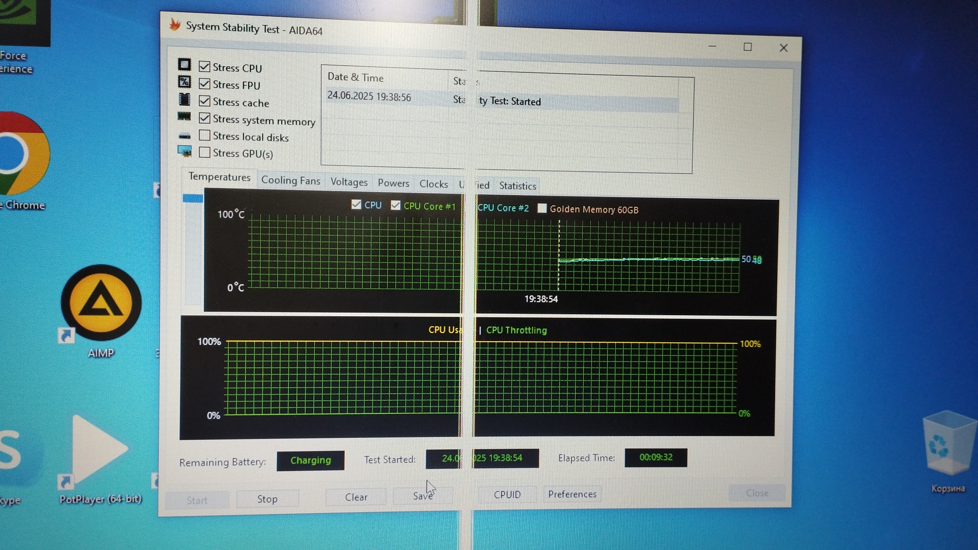The width and height of the screenshot is (978, 550).
Task: Click the AIDA64 flame icon in title bar
Action: coord(175,24)
